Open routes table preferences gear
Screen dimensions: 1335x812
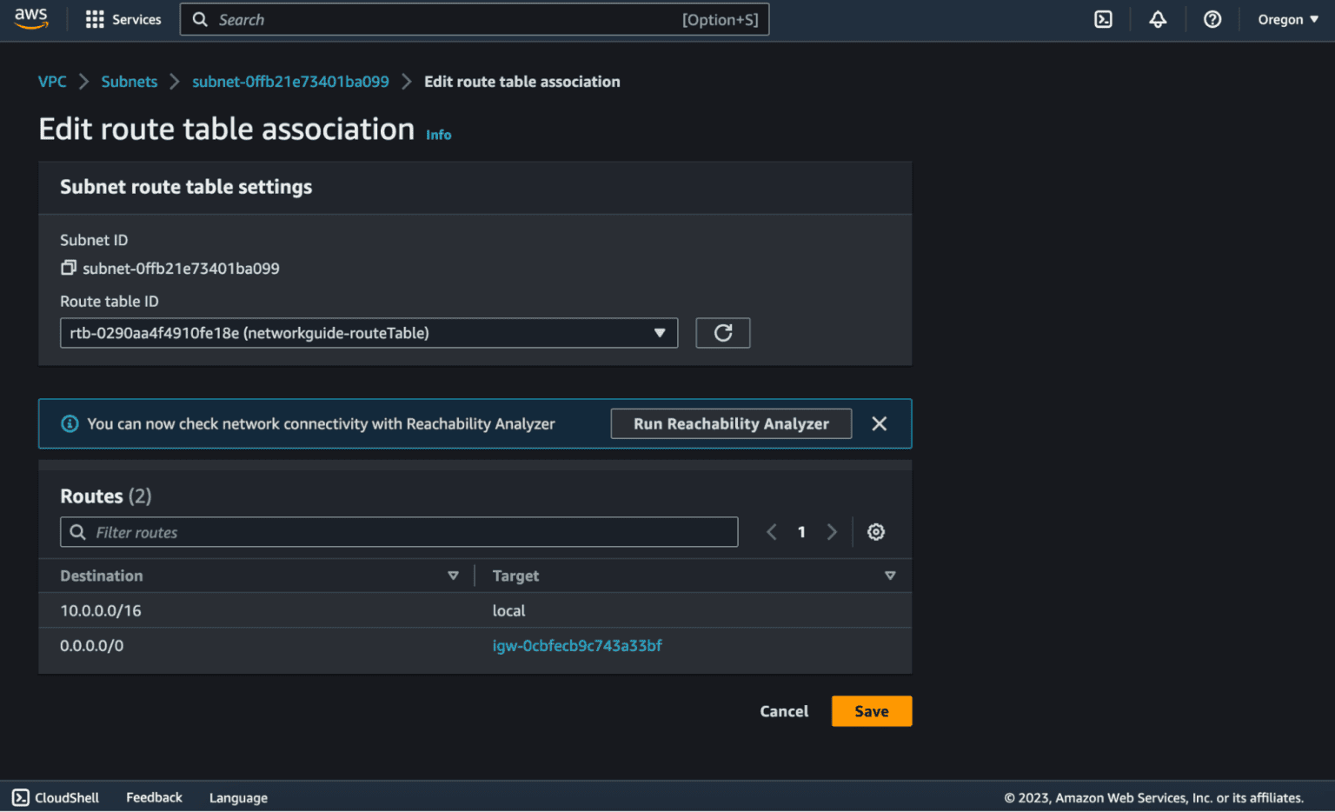point(876,532)
